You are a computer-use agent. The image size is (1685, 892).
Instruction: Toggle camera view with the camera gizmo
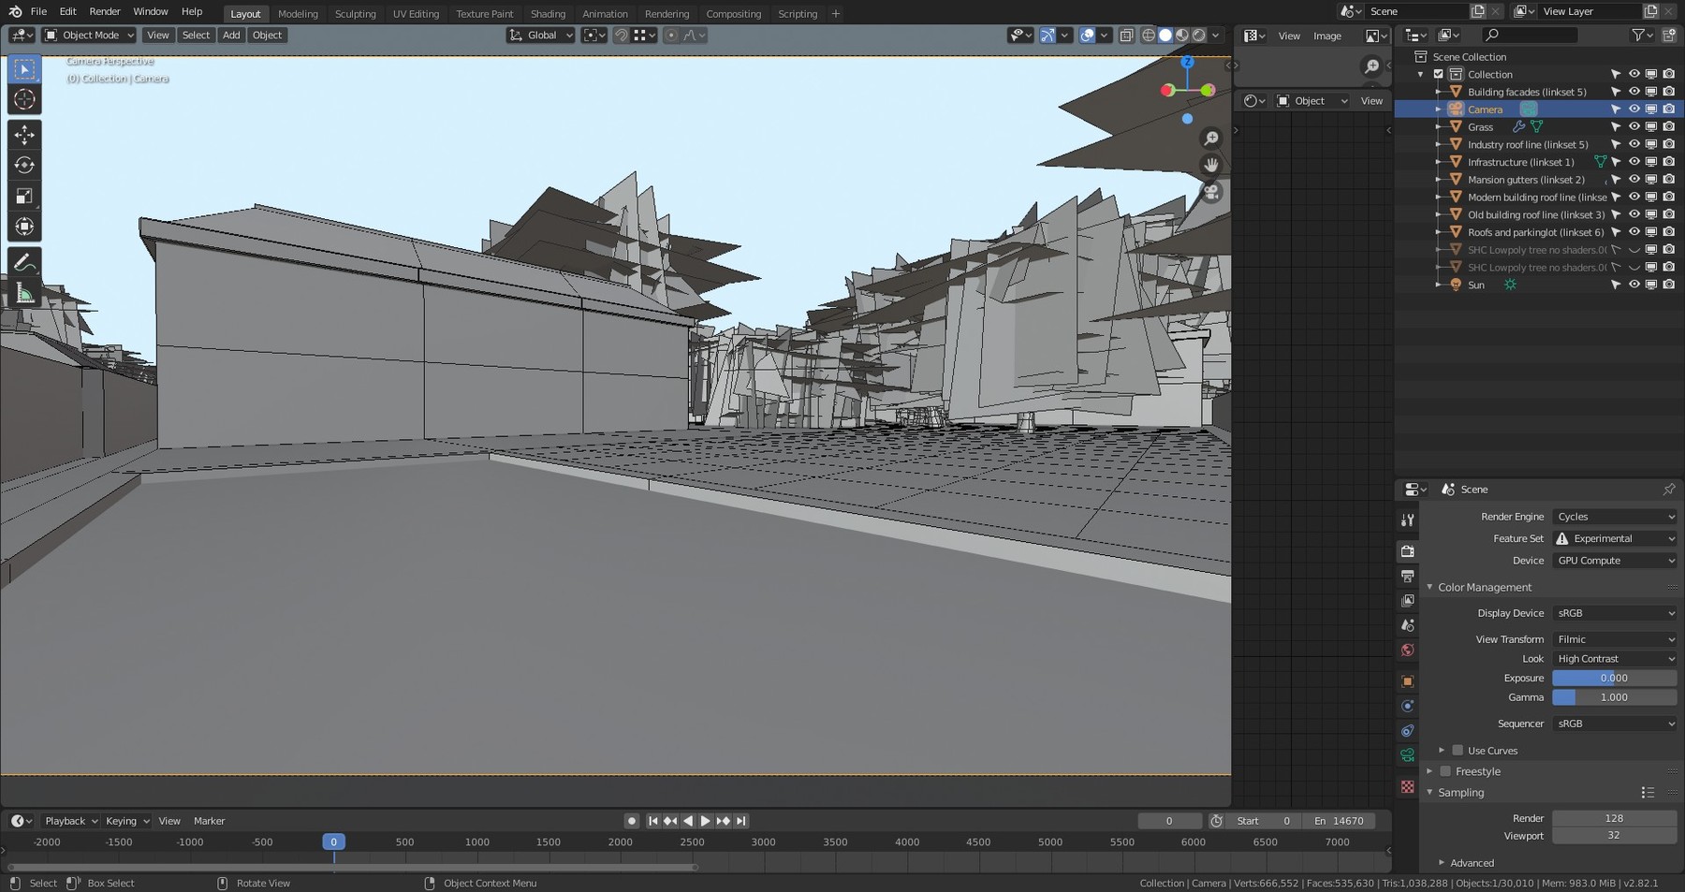(1211, 193)
